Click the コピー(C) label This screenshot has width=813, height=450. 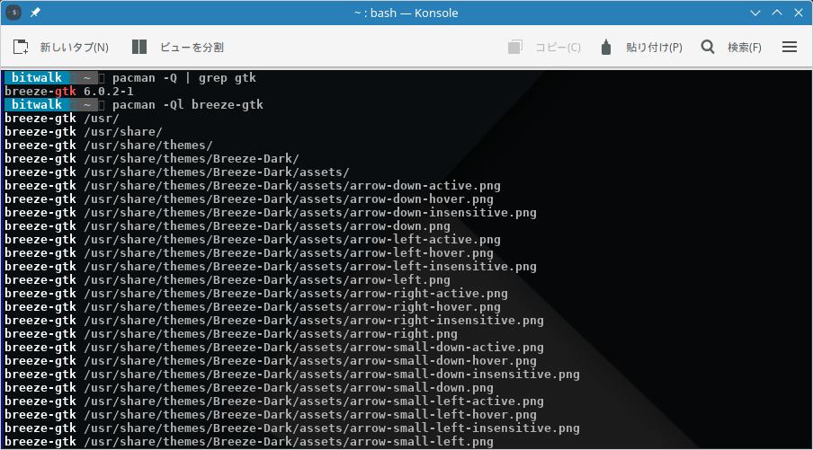pos(558,48)
